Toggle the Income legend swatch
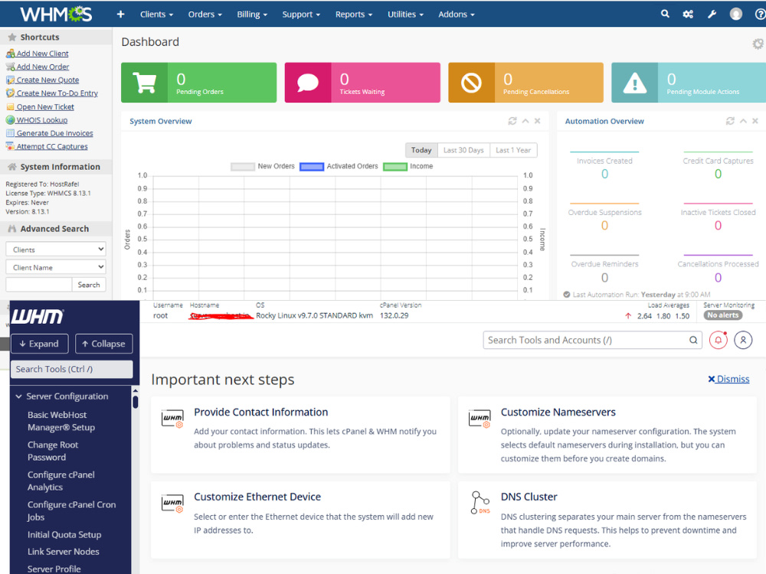Screen dimensions: 766x574 pyautogui.click(x=395, y=166)
